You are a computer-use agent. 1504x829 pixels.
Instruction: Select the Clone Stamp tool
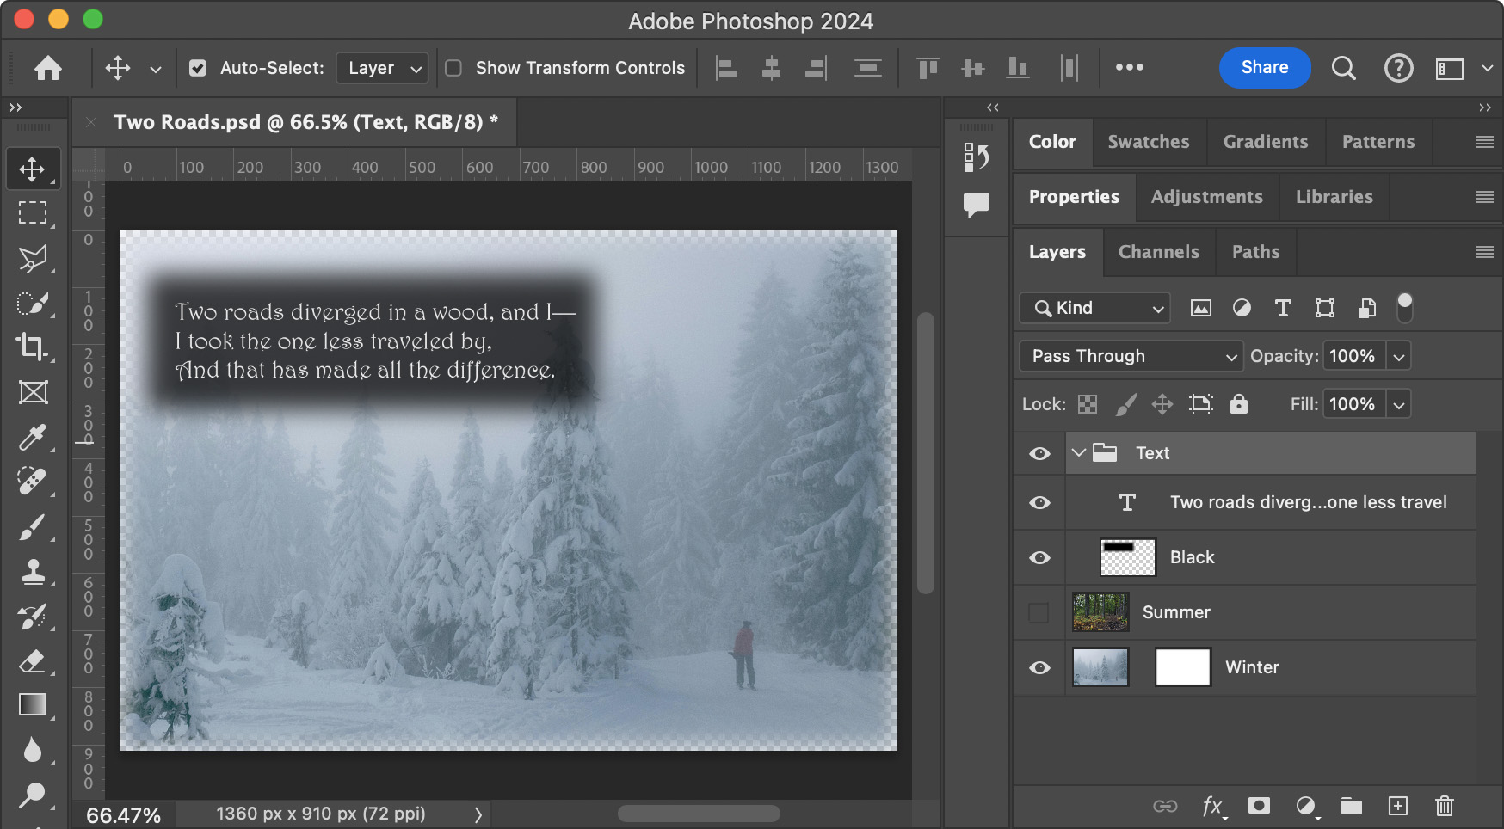tap(33, 572)
